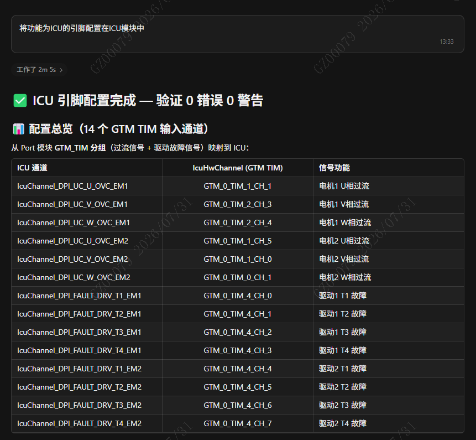The image size is (476, 440).
Task: Click hardware channel GTM_0_TIM_1_CH_5
Action: click(238, 241)
